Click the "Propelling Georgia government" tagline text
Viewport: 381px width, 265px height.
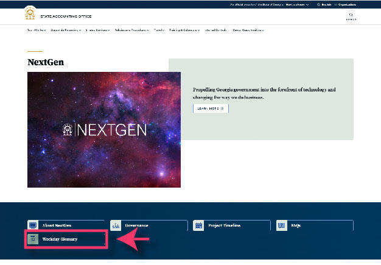tap(264, 93)
